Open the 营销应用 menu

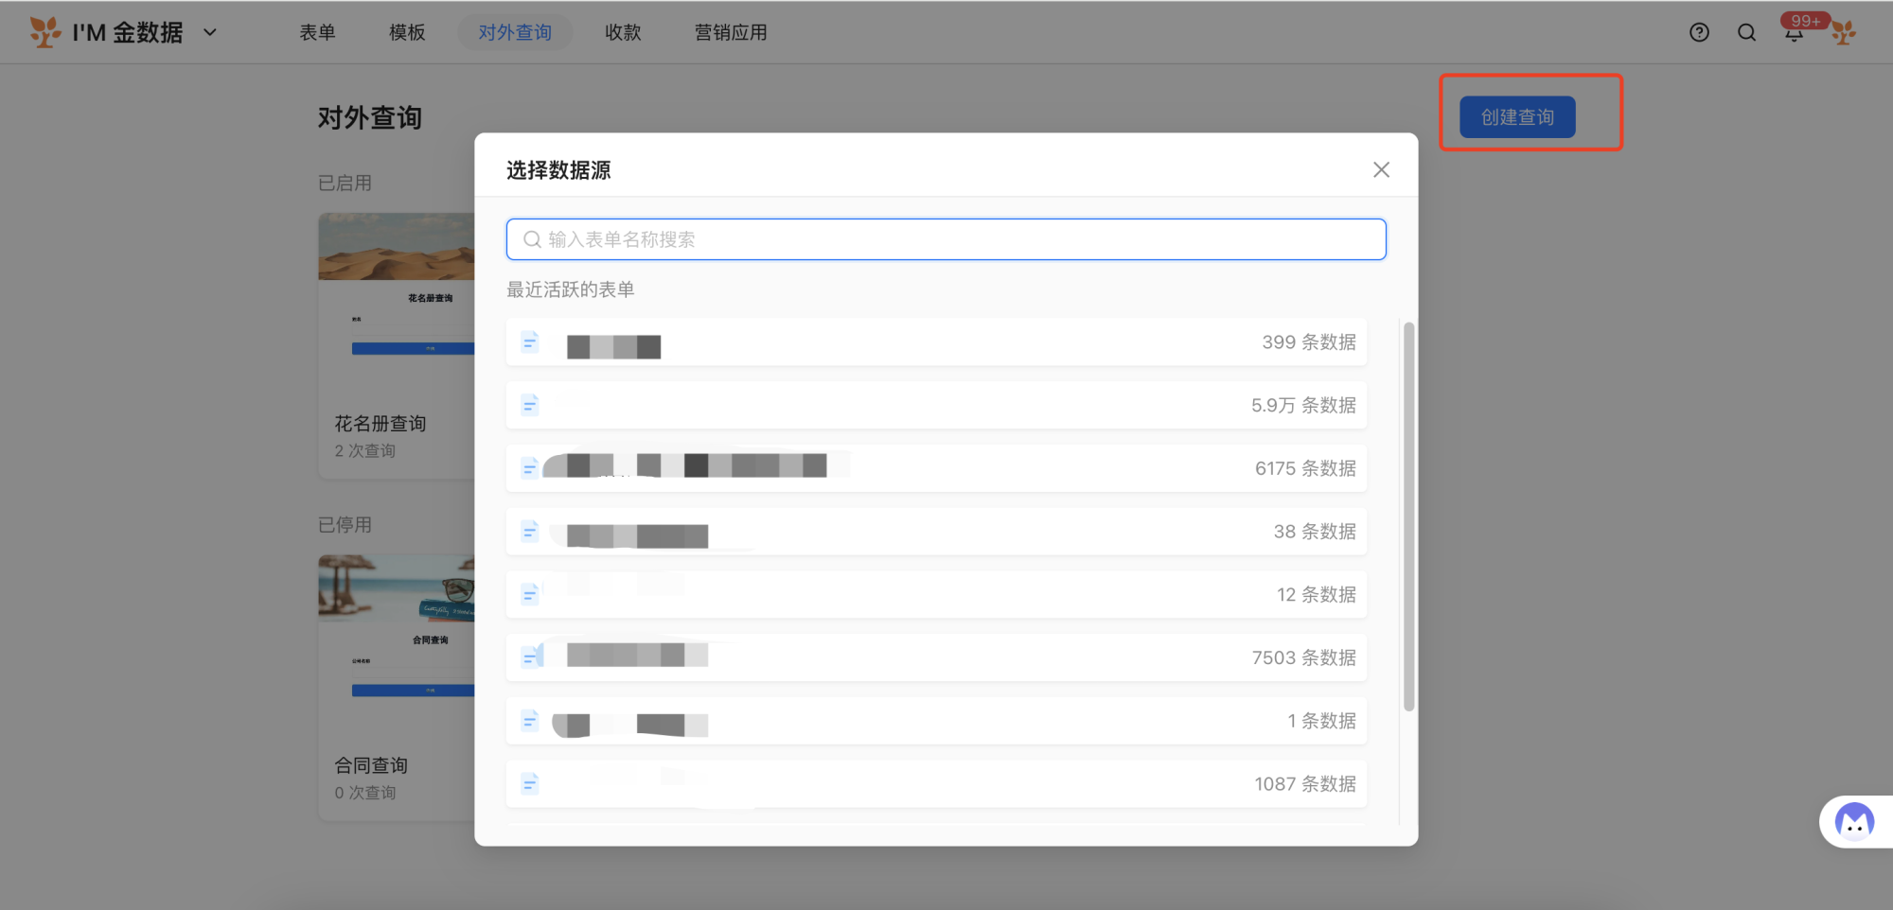731,32
